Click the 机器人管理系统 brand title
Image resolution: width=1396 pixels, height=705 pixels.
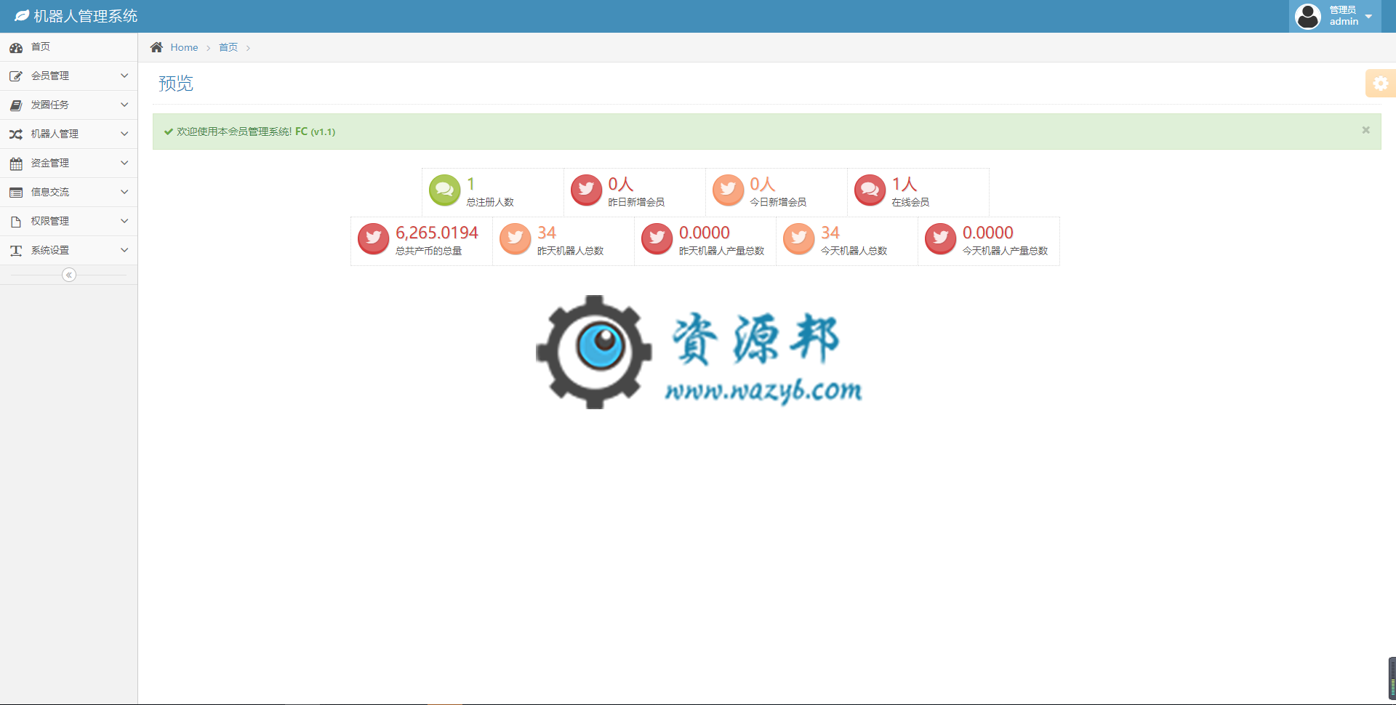point(86,16)
